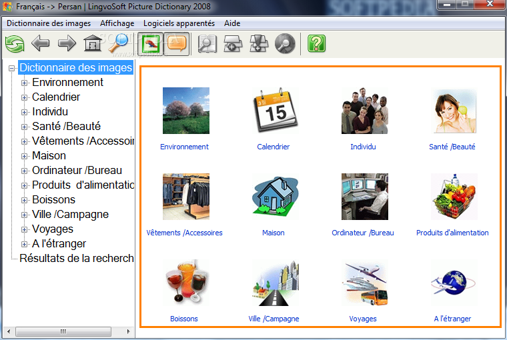Image resolution: width=507 pixels, height=340 pixels.
Task: Open the home building icon
Action: (x=93, y=43)
